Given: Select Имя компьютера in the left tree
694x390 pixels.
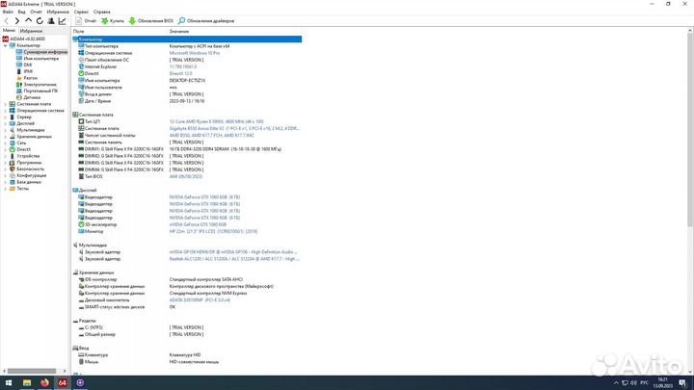Looking at the screenshot, I should (x=40, y=59).
